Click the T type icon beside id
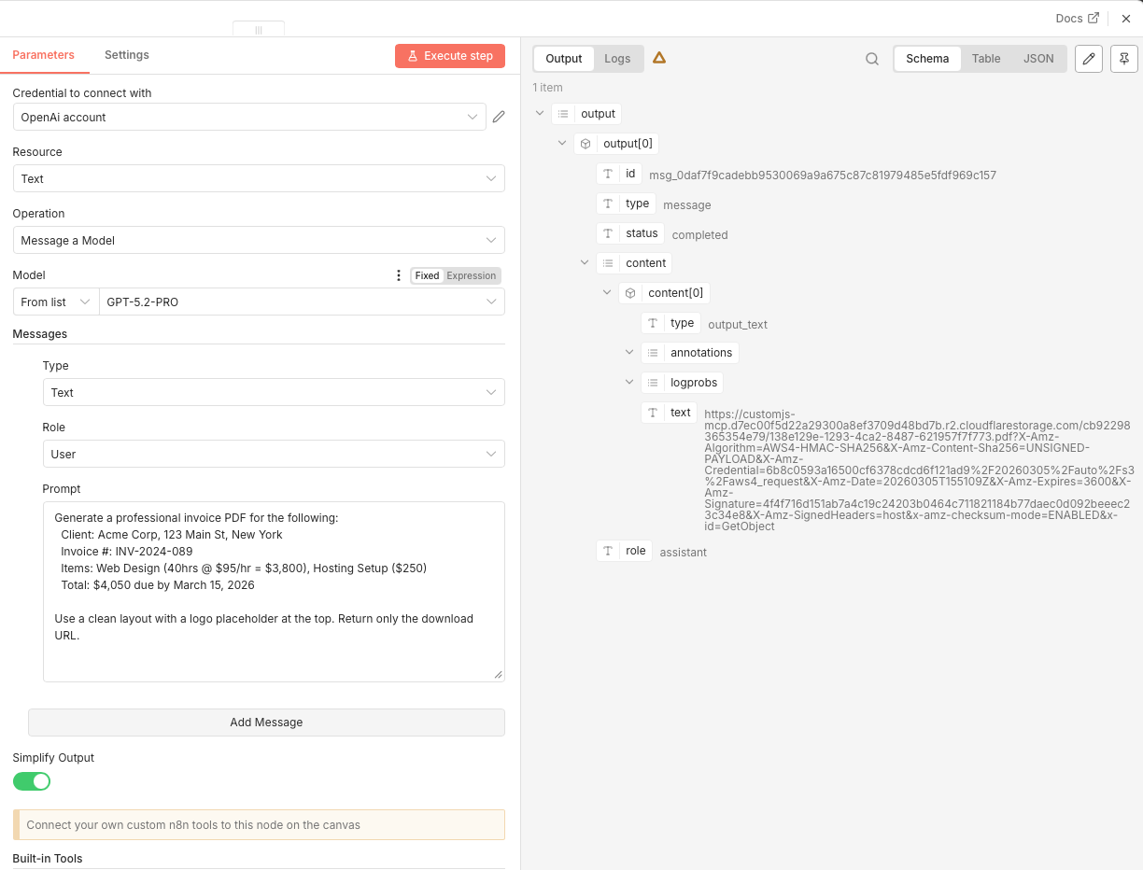The width and height of the screenshot is (1143, 870). (606, 173)
